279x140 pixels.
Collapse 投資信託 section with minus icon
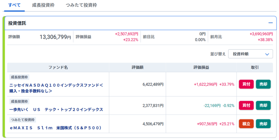(270, 23)
